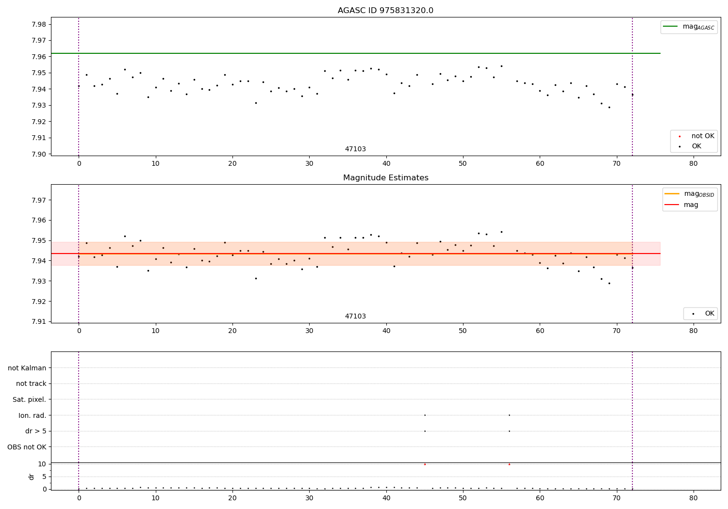Click the '10' y-tick on the dr axis
The height and width of the screenshot is (509, 728).
[42, 464]
